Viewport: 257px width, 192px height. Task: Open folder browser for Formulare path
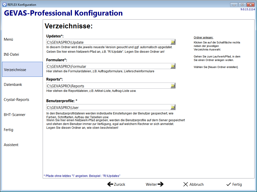point(173,66)
